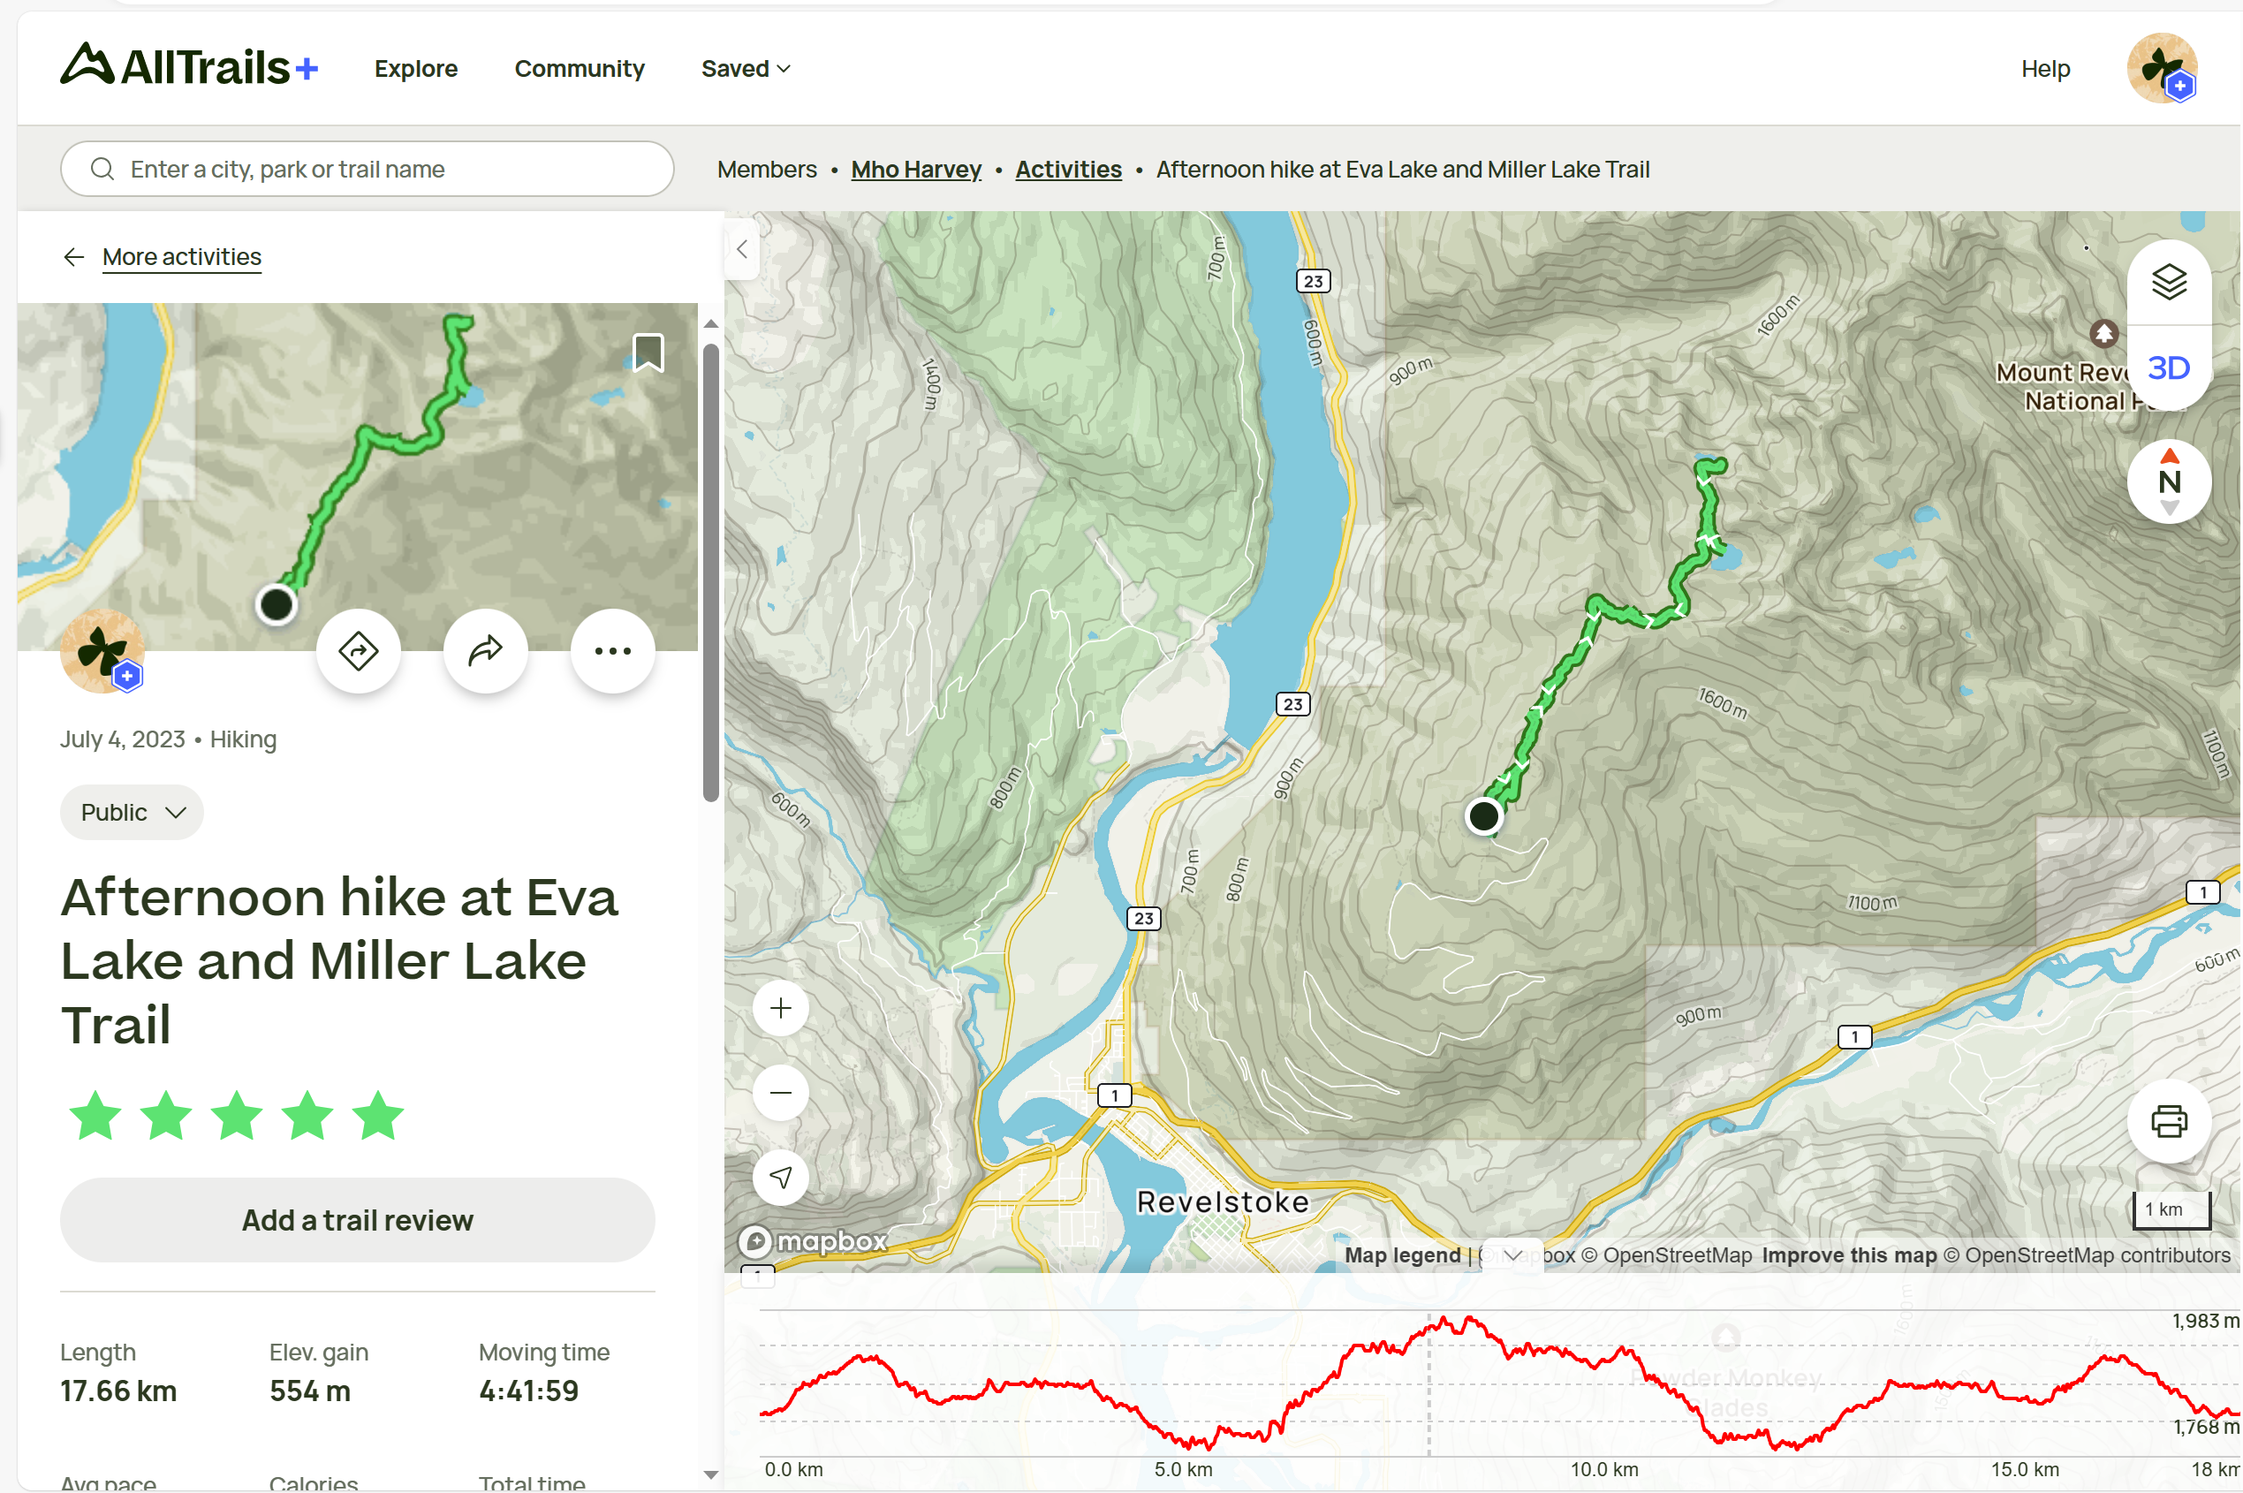Click Add a trail review button
This screenshot has width=2243, height=1493.
pos(357,1221)
